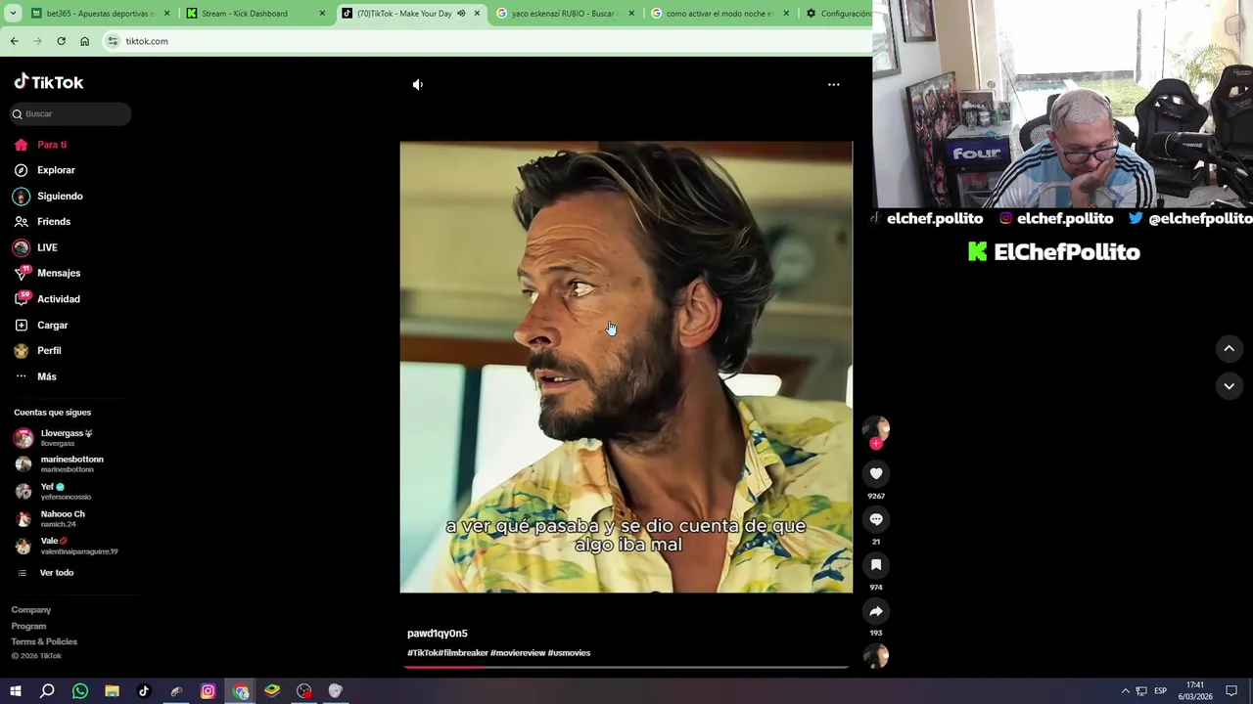
Task: Click the #usmovies hashtag
Action: [569, 653]
